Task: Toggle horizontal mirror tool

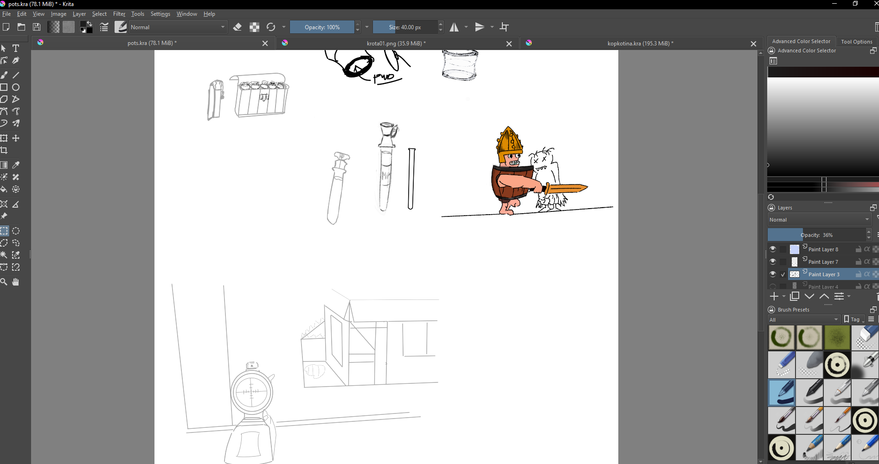Action: pyautogui.click(x=454, y=27)
